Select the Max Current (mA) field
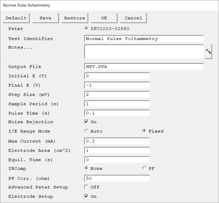Image resolution: width=219 pixels, height=203 pixels. (x=117, y=141)
